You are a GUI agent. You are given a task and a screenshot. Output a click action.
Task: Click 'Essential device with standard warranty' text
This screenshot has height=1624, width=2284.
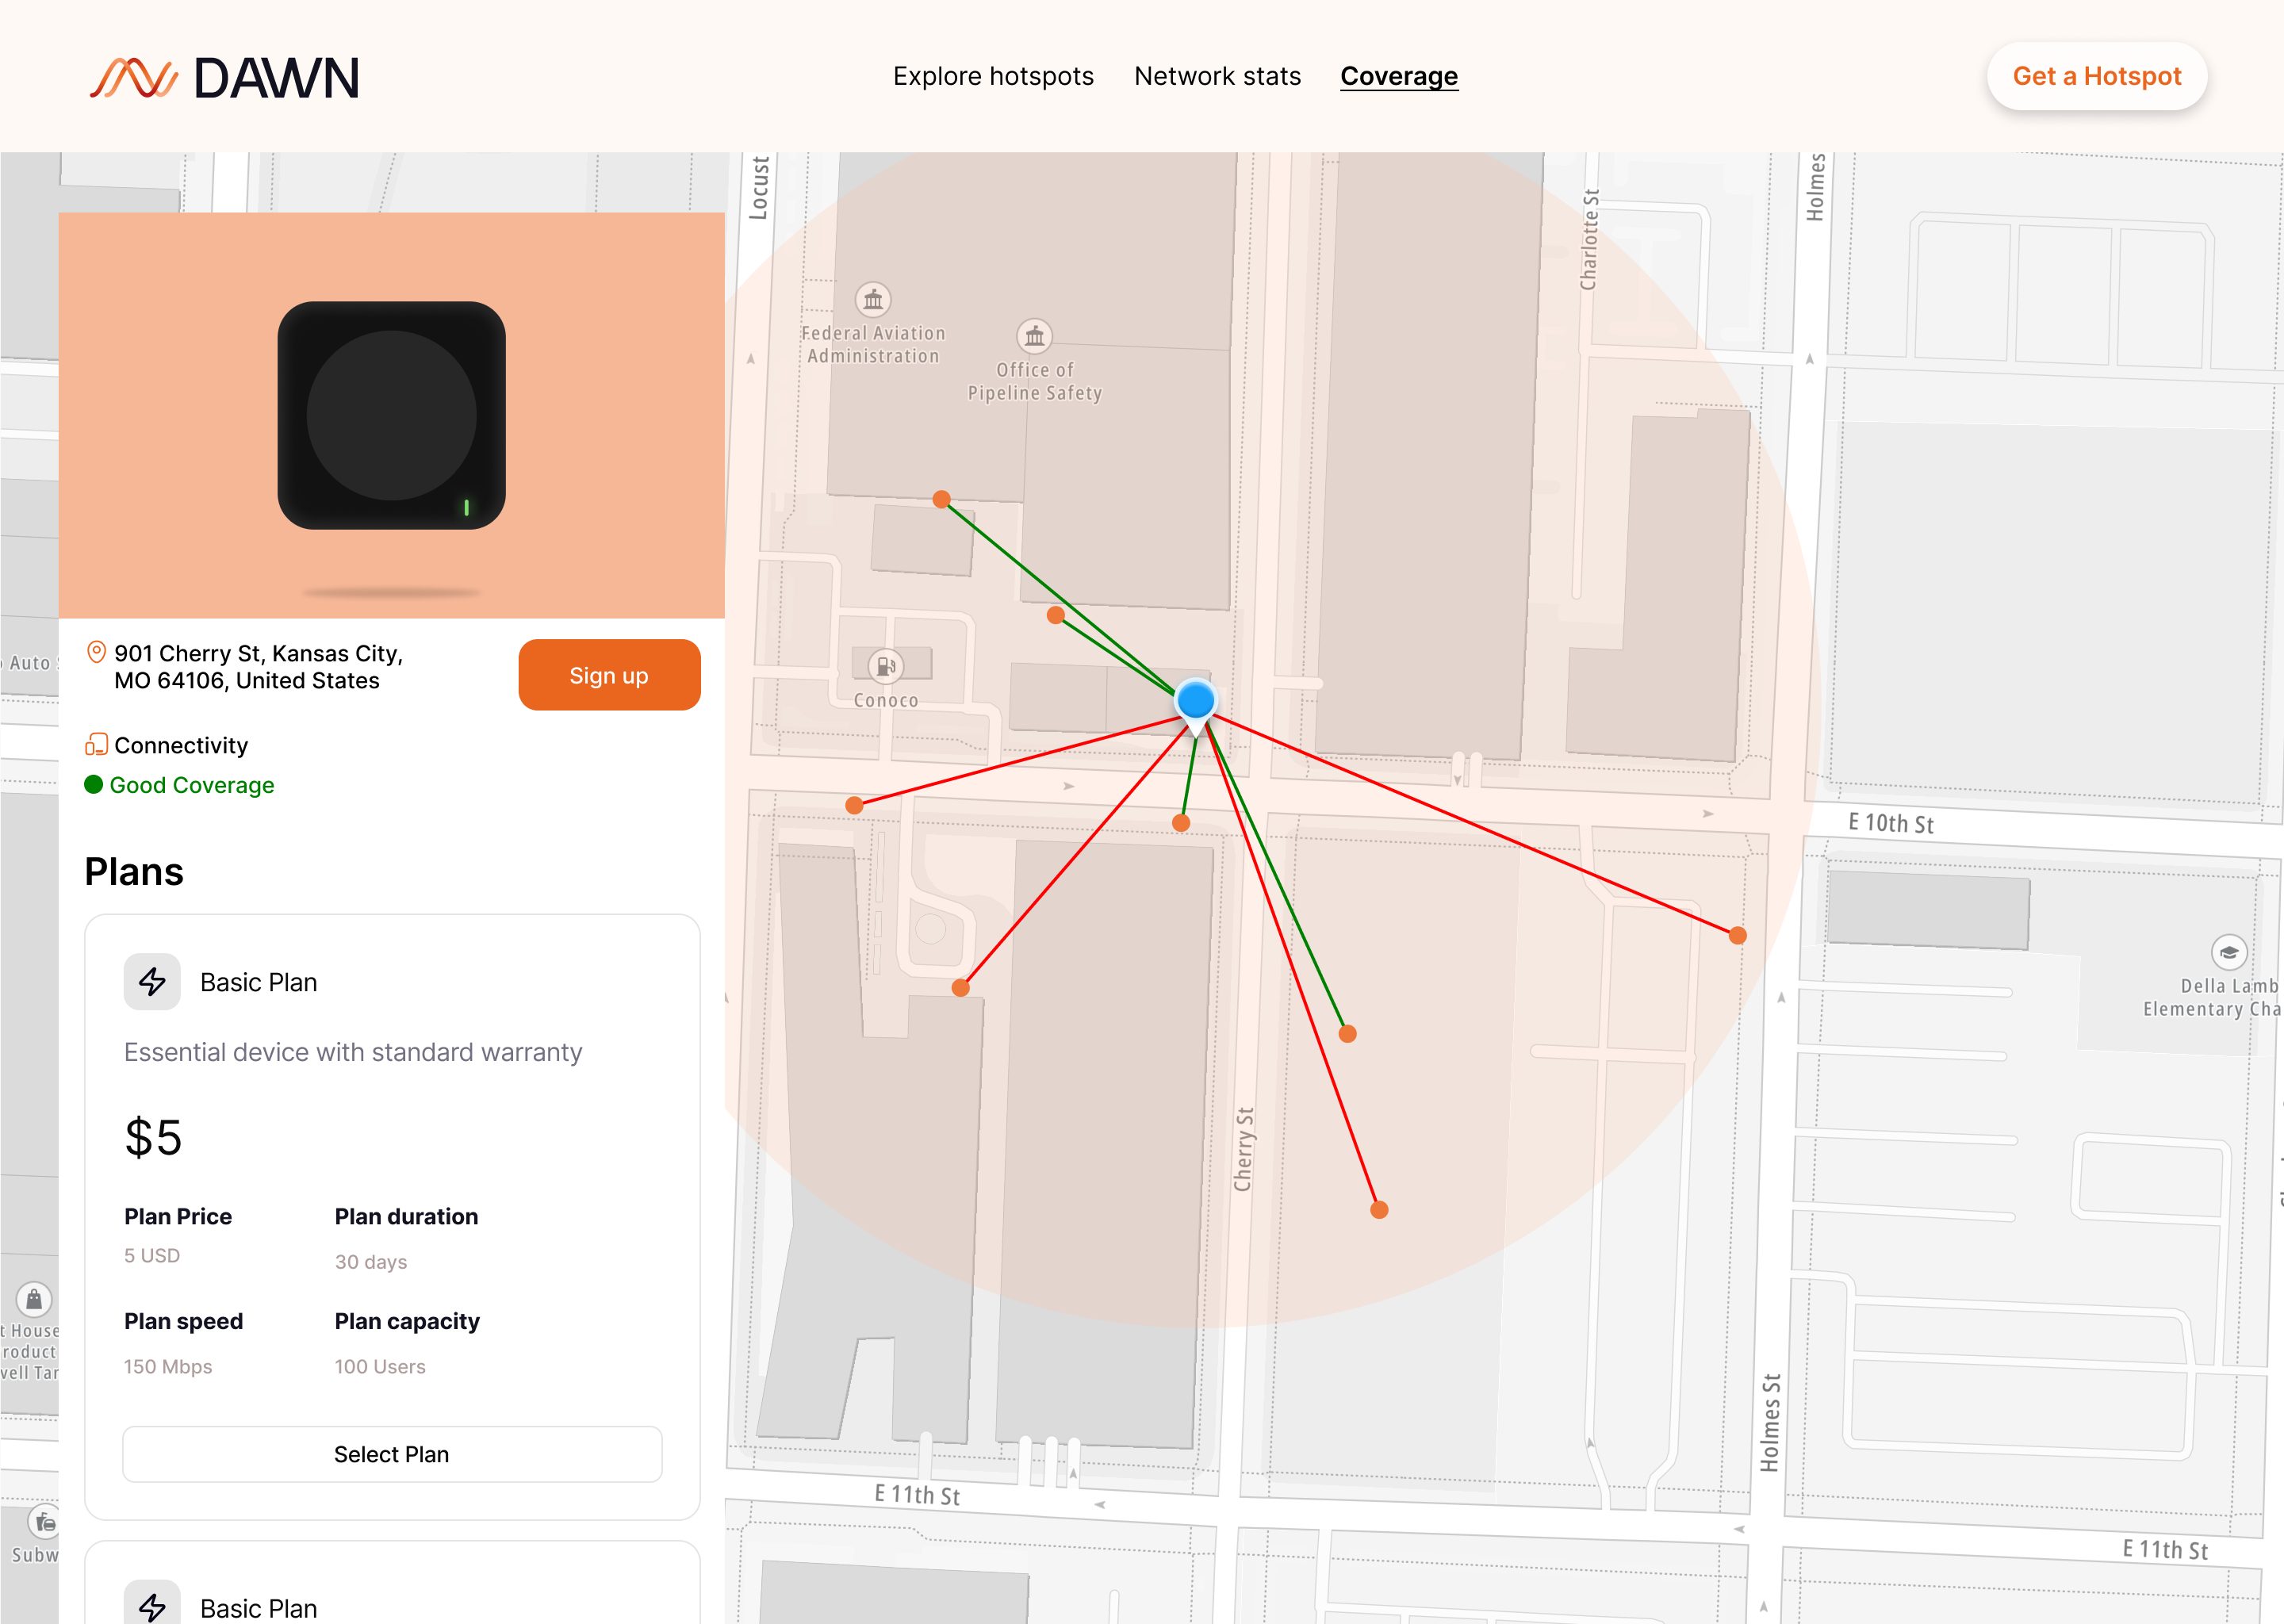coord(353,1052)
